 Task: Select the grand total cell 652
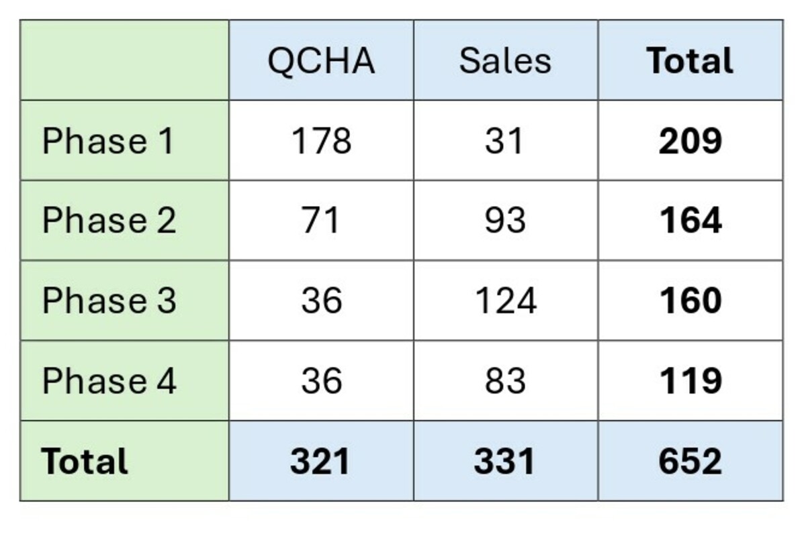pyautogui.click(x=690, y=461)
